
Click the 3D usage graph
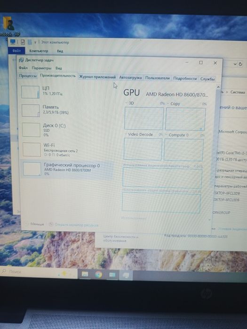[x=144, y=118]
